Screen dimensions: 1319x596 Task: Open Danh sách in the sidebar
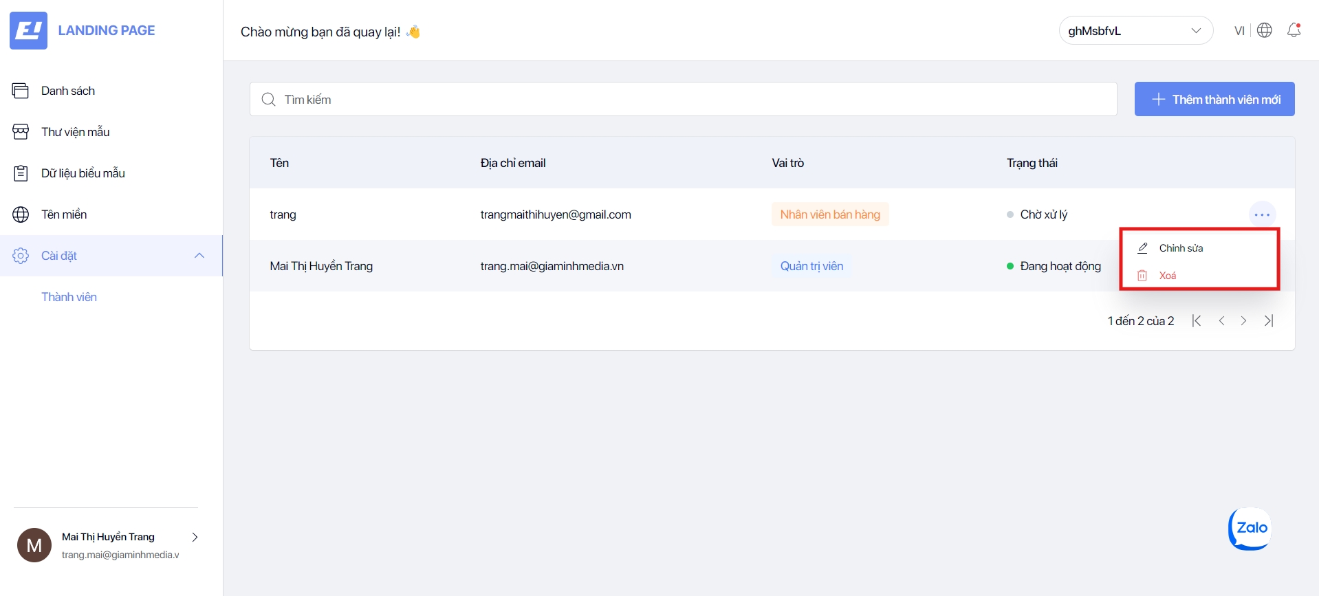tap(68, 91)
